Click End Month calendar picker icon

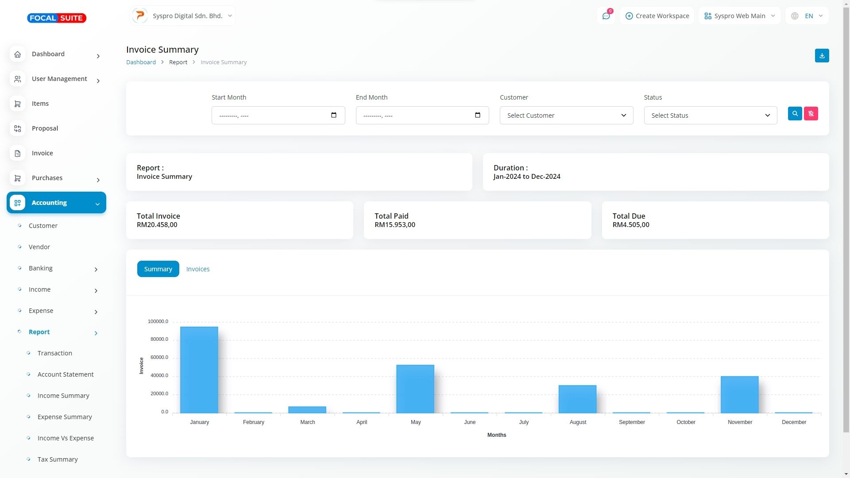[477, 115]
